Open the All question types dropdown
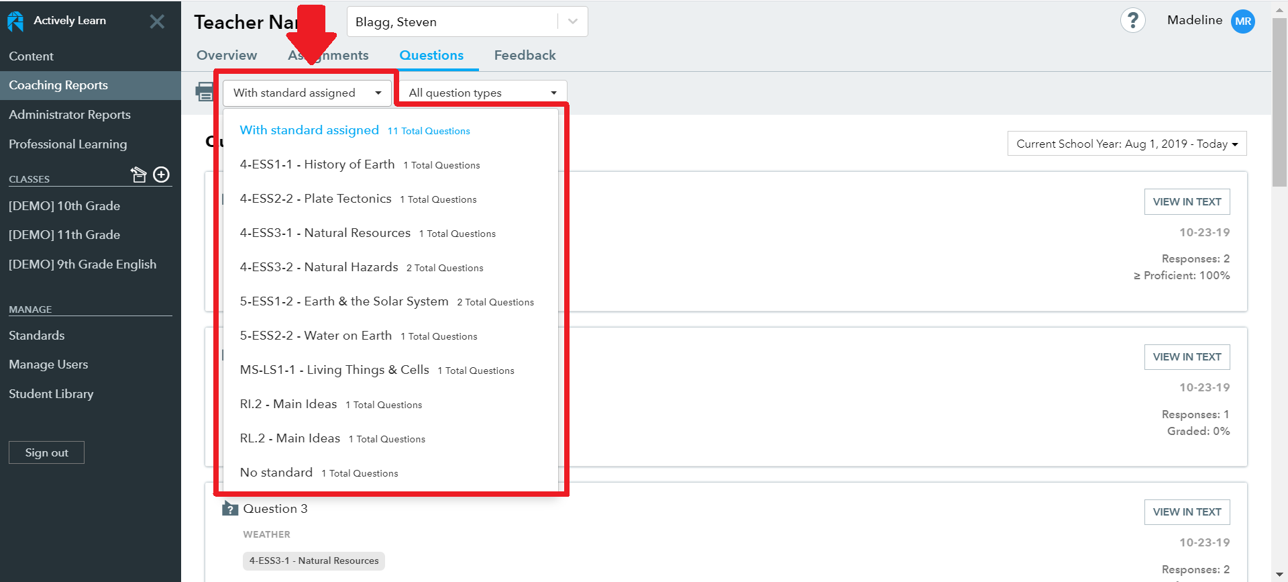 pyautogui.click(x=483, y=93)
